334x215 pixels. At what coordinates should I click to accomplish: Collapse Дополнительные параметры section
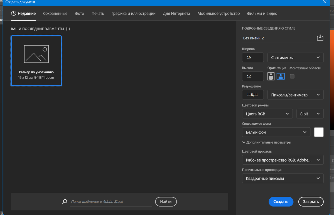pyautogui.click(x=267, y=142)
